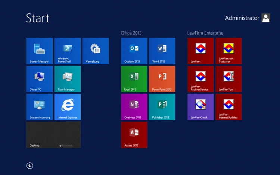
Task: Open Excel 2013 tile
Action: (x=134, y=79)
